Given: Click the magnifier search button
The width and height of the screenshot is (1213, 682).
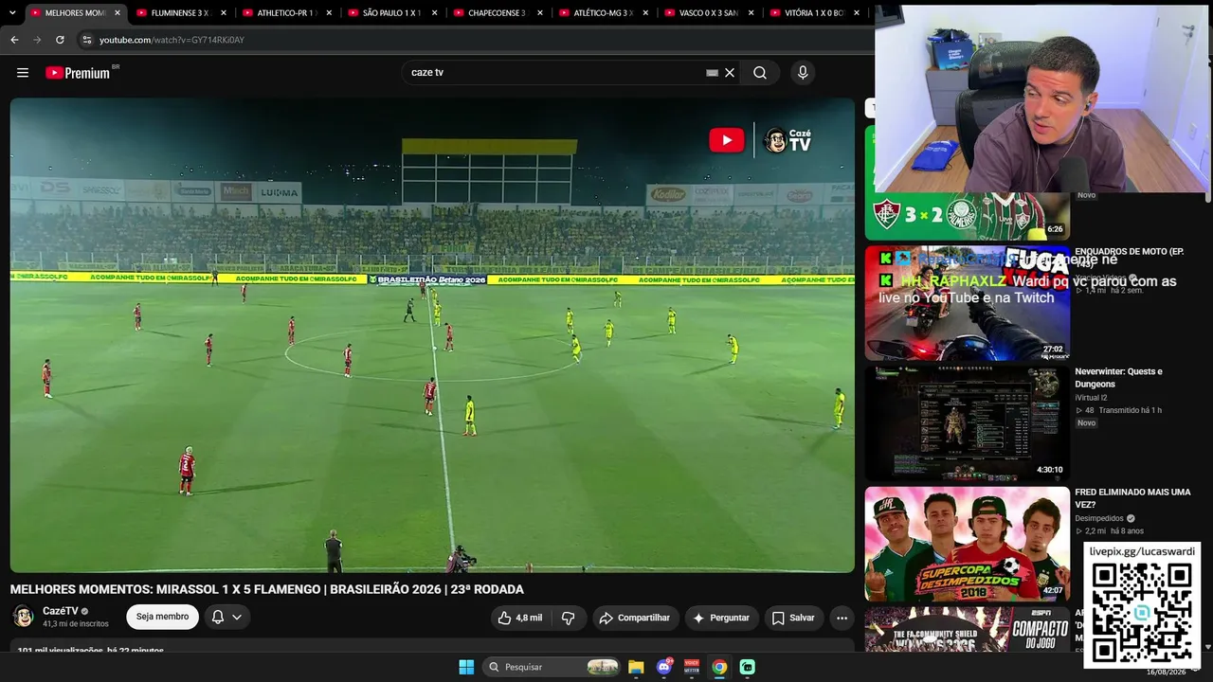Looking at the screenshot, I should 760,73.
